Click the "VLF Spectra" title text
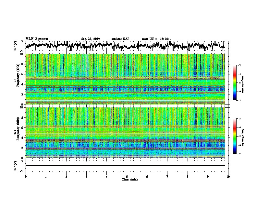Image resolution: width=257 pixels, height=198 pixels. (37, 39)
